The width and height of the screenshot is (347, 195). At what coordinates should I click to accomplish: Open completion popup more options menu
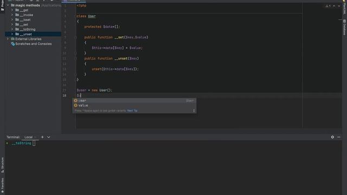click(194, 110)
